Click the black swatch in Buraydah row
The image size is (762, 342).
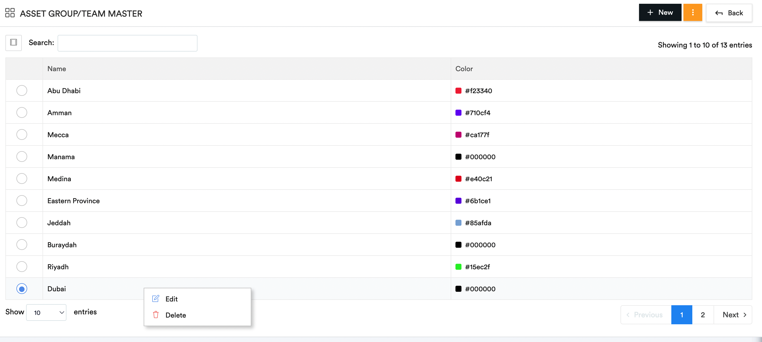click(x=458, y=245)
